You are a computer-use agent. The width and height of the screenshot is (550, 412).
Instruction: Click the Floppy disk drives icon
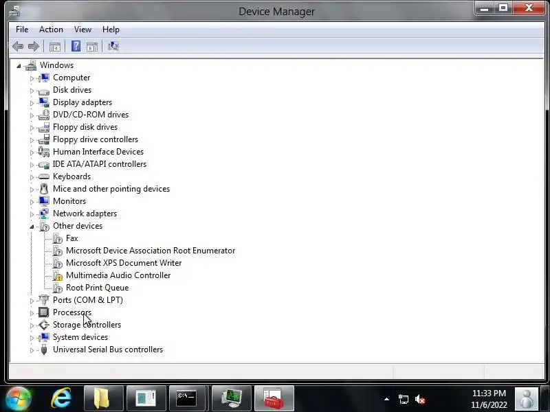[x=44, y=127]
